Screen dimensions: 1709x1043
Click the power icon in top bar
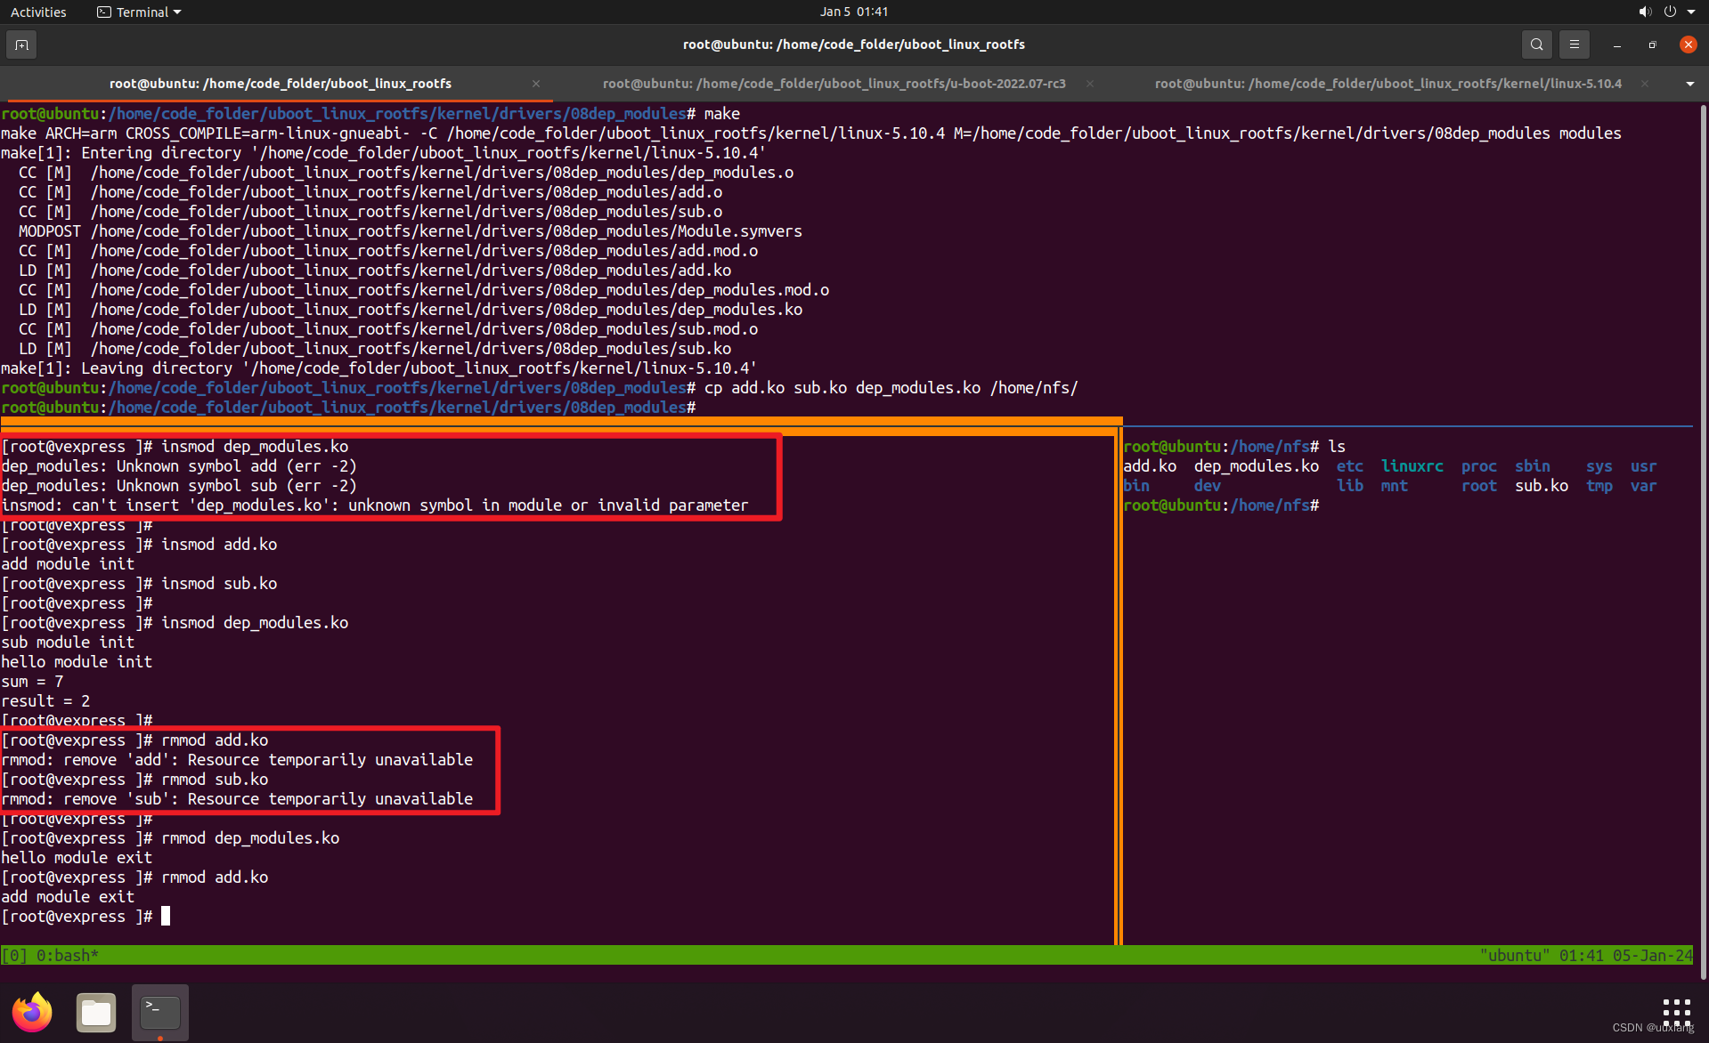[1670, 12]
